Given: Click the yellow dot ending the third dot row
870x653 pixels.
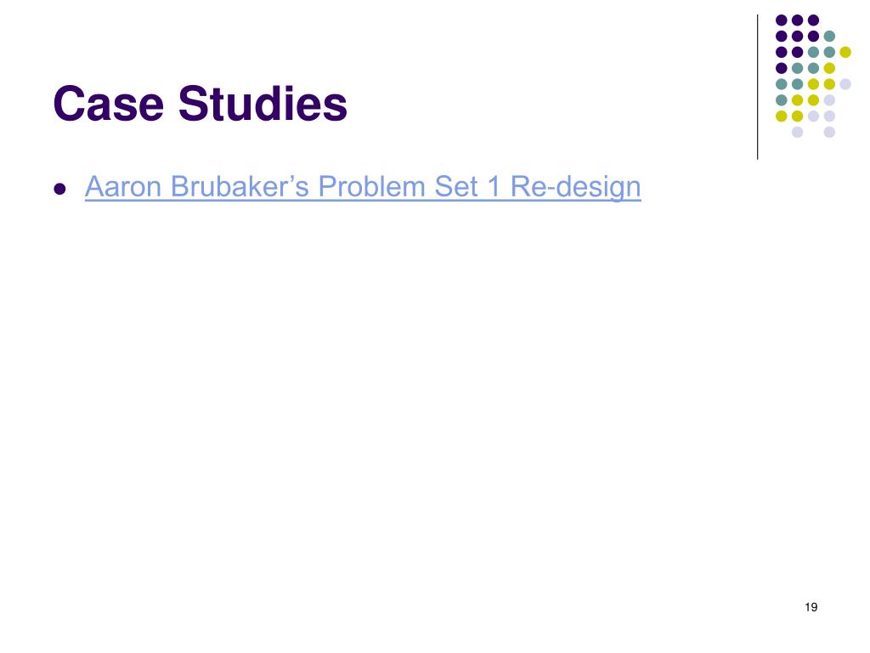Looking at the screenshot, I should 845,52.
